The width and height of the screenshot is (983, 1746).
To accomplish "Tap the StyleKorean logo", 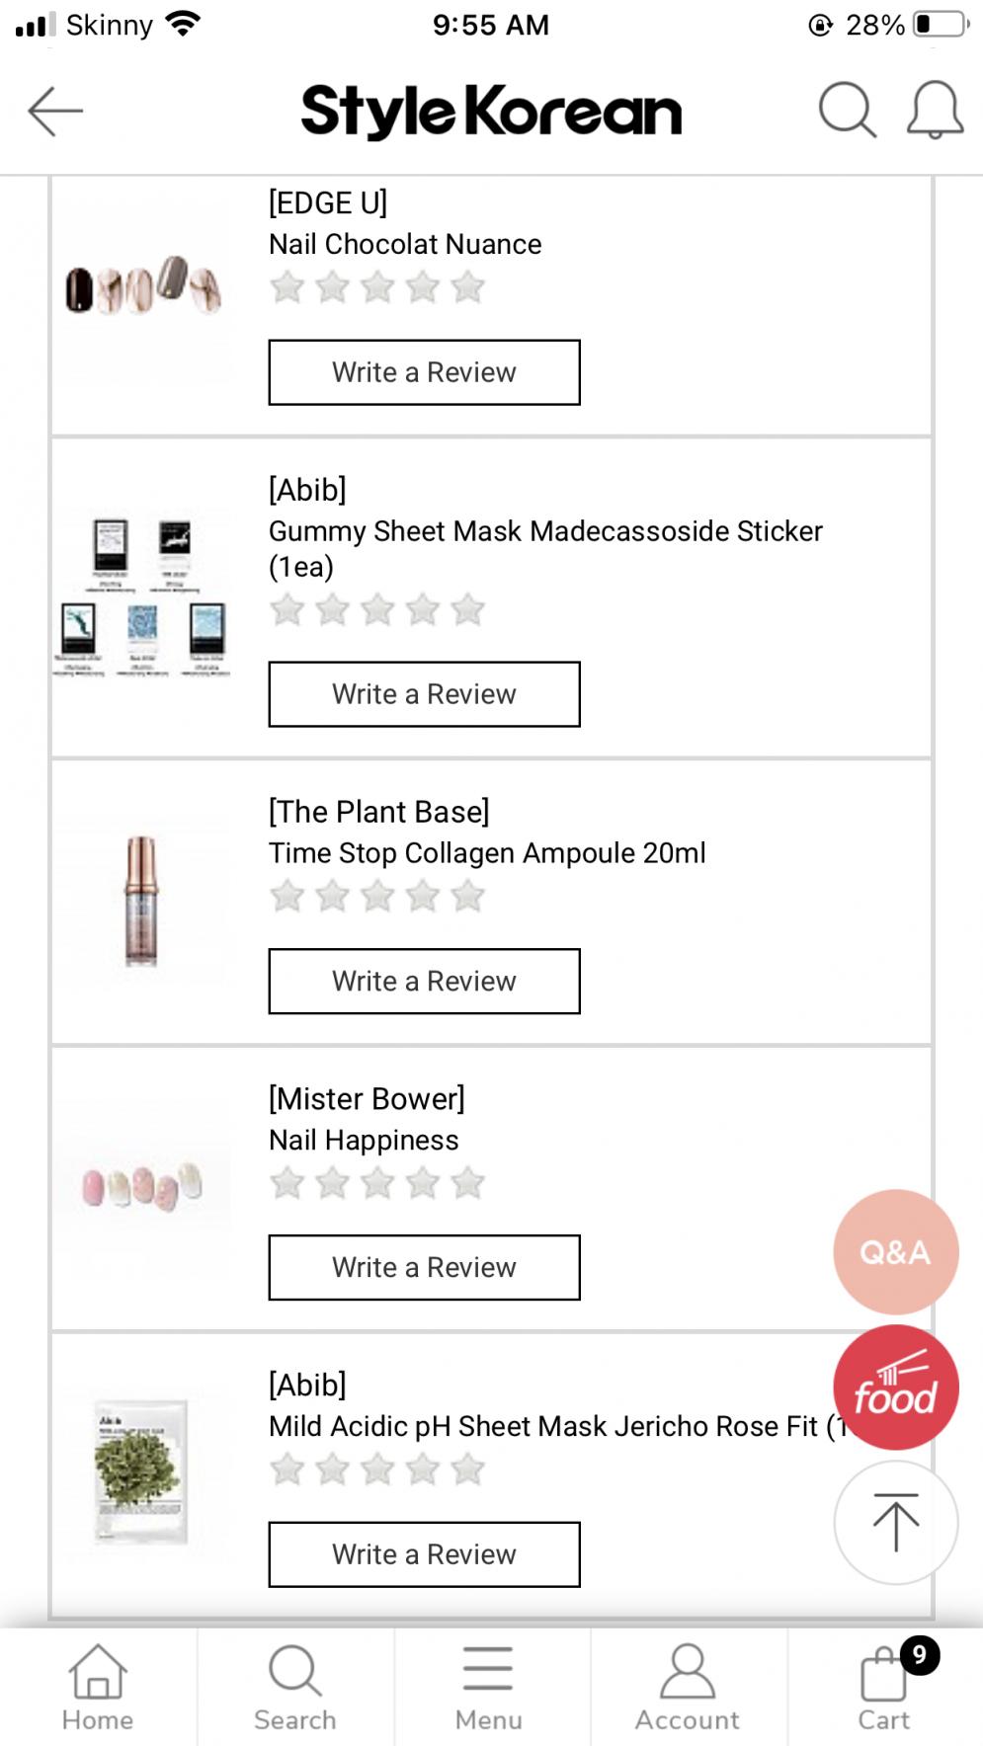I will click(x=491, y=111).
